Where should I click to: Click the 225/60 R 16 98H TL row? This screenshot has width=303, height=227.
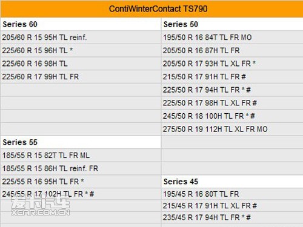[81, 64]
